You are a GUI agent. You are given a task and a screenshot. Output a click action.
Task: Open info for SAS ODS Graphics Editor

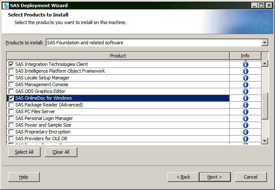[245, 91]
